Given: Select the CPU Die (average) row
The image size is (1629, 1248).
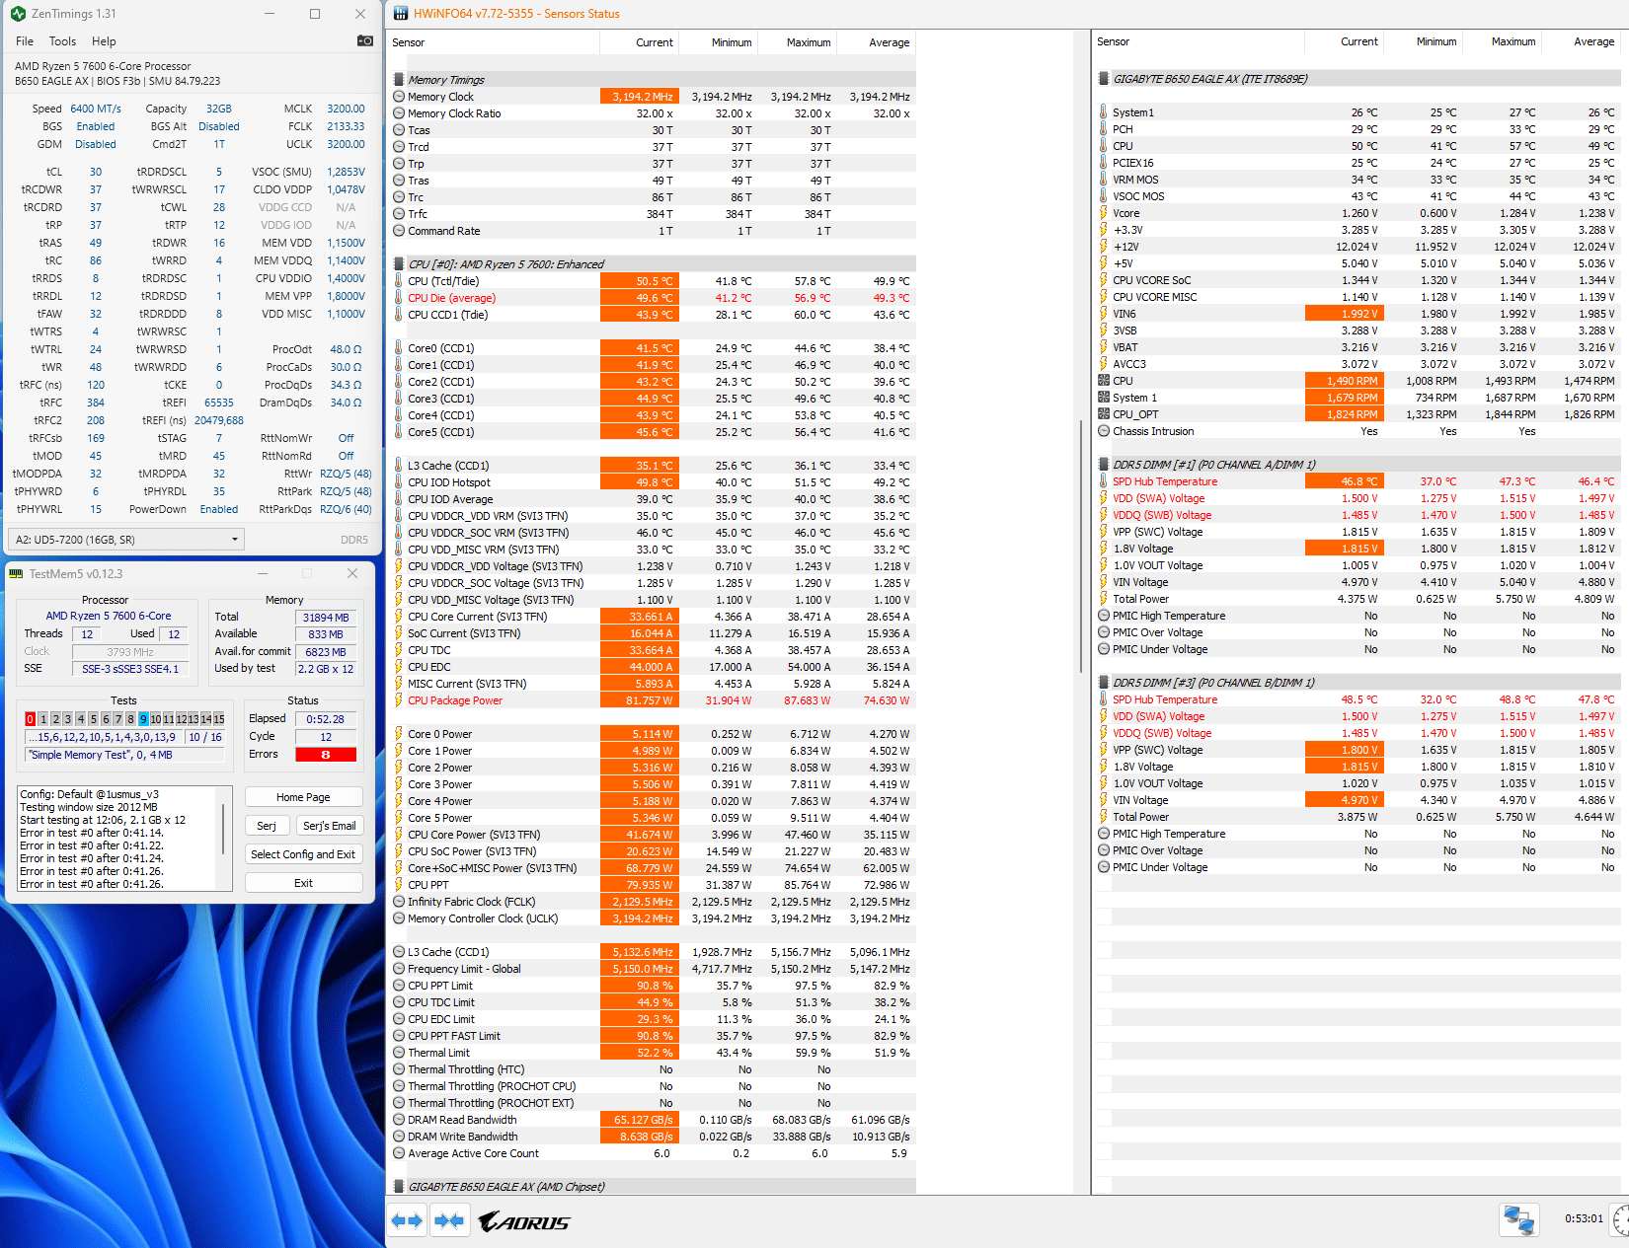Looking at the screenshot, I should pos(654,298).
